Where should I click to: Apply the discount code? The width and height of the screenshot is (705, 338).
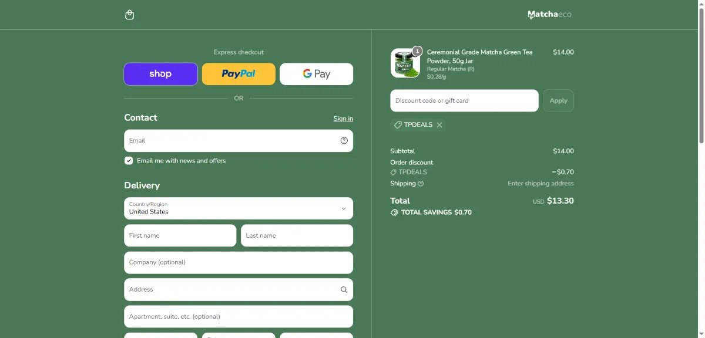[x=558, y=100]
